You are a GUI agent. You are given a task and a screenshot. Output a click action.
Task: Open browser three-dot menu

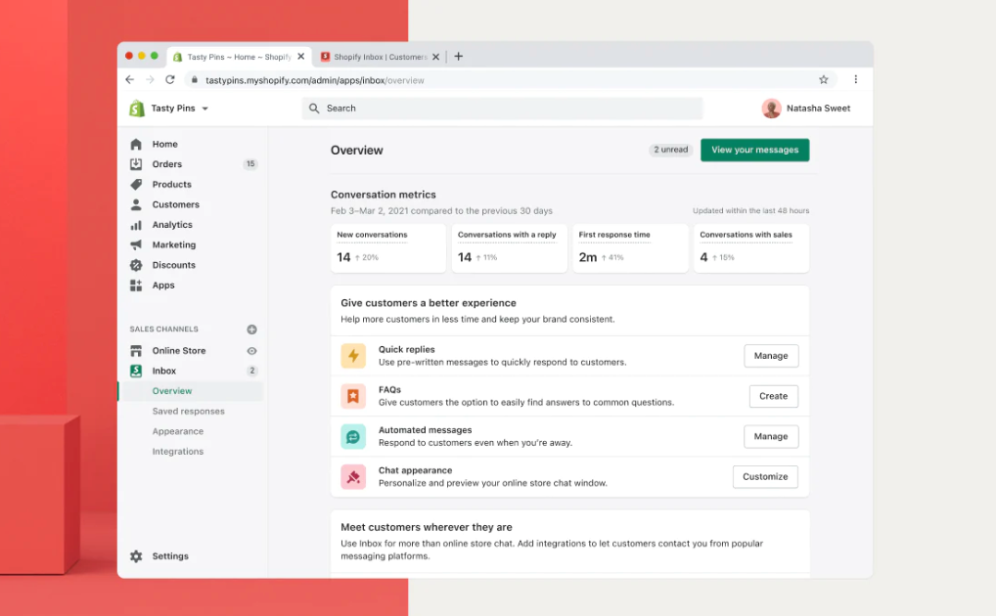coord(856,79)
